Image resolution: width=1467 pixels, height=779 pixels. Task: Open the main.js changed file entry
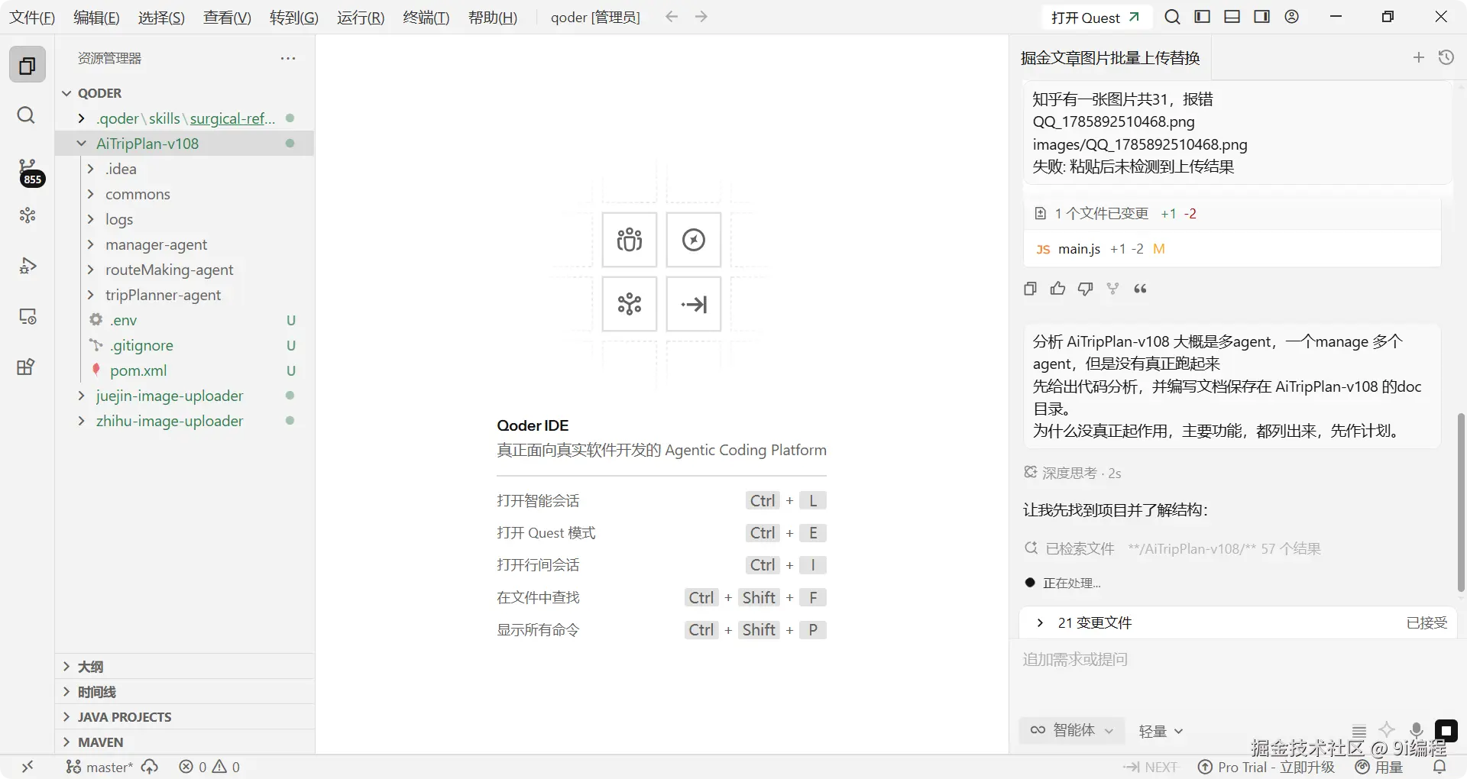pos(1232,249)
